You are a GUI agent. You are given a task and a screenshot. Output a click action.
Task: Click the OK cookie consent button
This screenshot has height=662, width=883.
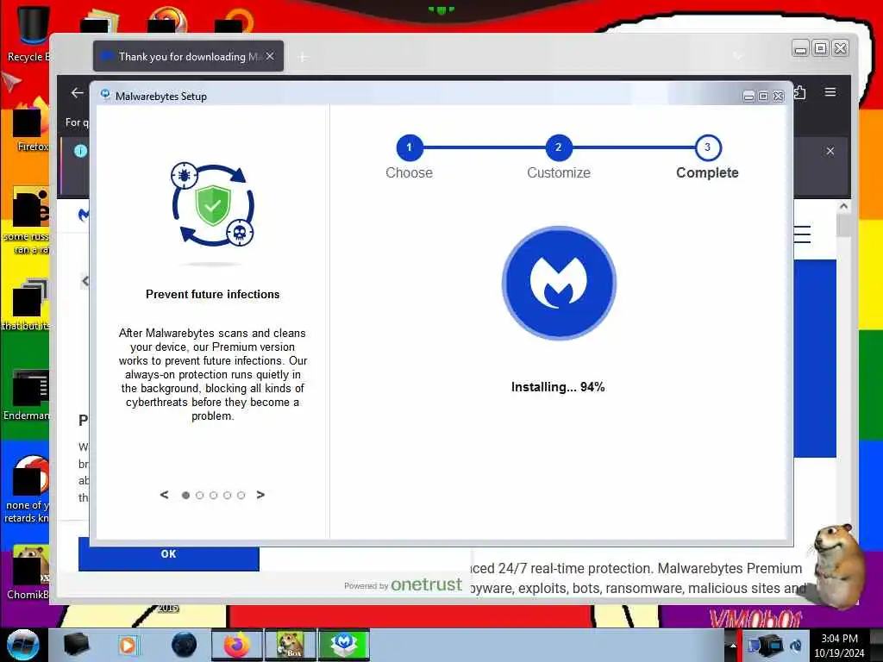pyautogui.click(x=168, y=554)
